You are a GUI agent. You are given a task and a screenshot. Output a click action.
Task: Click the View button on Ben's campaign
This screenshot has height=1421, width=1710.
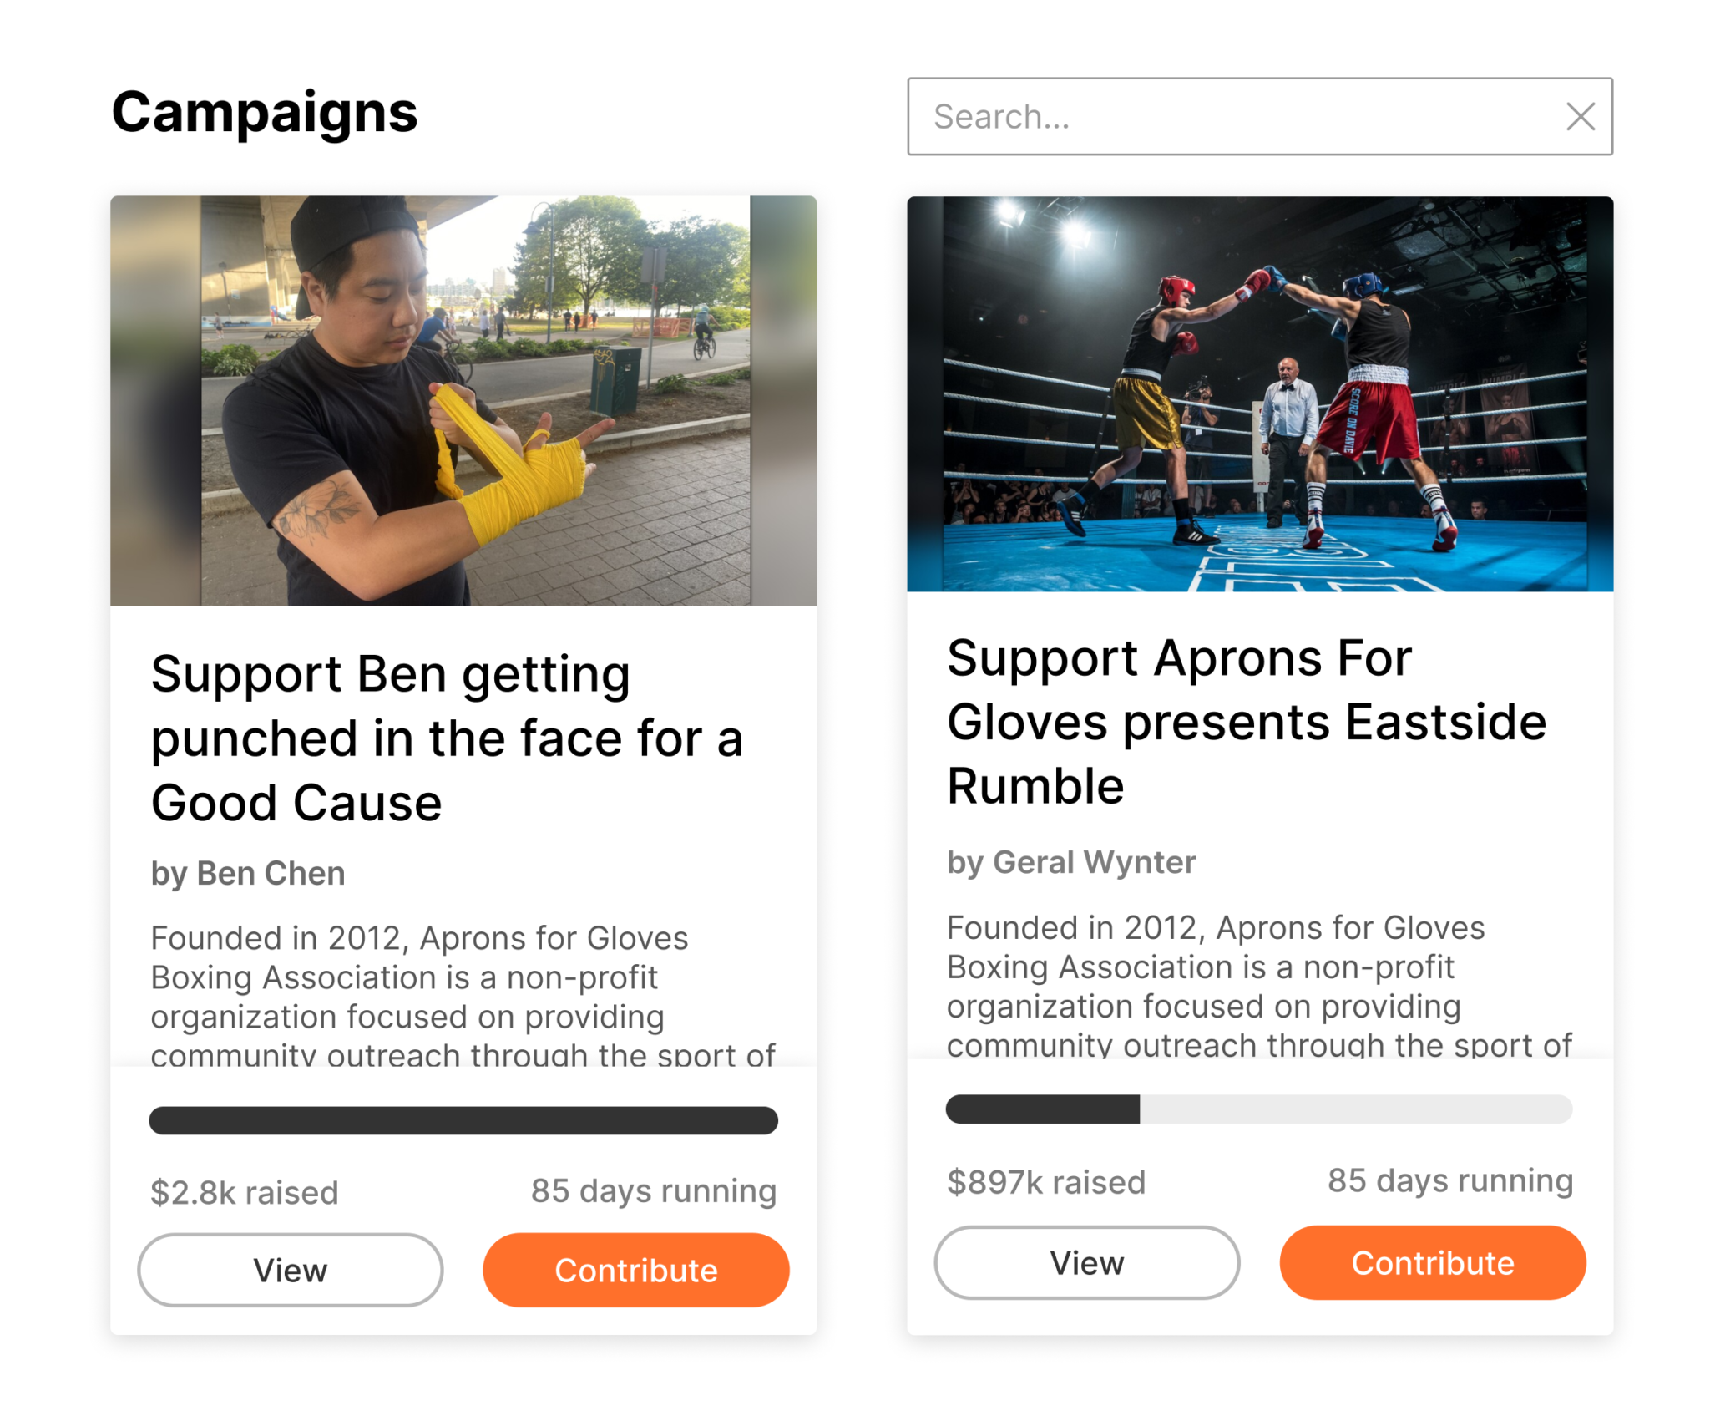(290, 1270)
